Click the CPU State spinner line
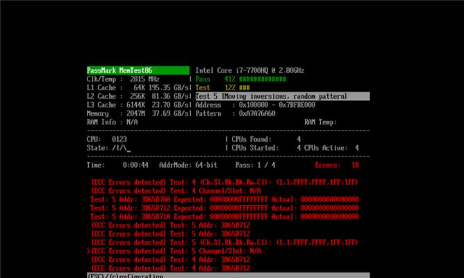 point(108,148)
